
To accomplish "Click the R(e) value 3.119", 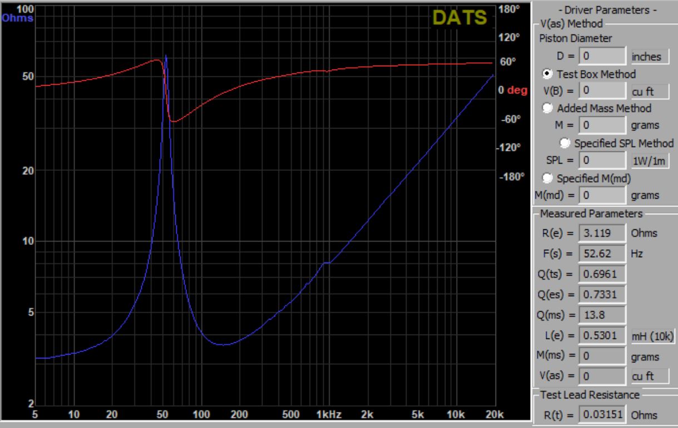I will pos(602,233).
